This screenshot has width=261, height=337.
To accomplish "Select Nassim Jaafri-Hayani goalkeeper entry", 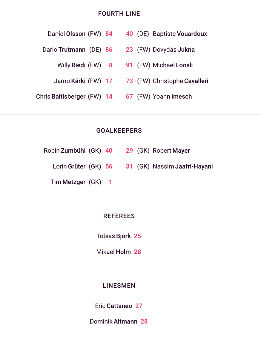I will pyautogui.click(x=182, y=166).
